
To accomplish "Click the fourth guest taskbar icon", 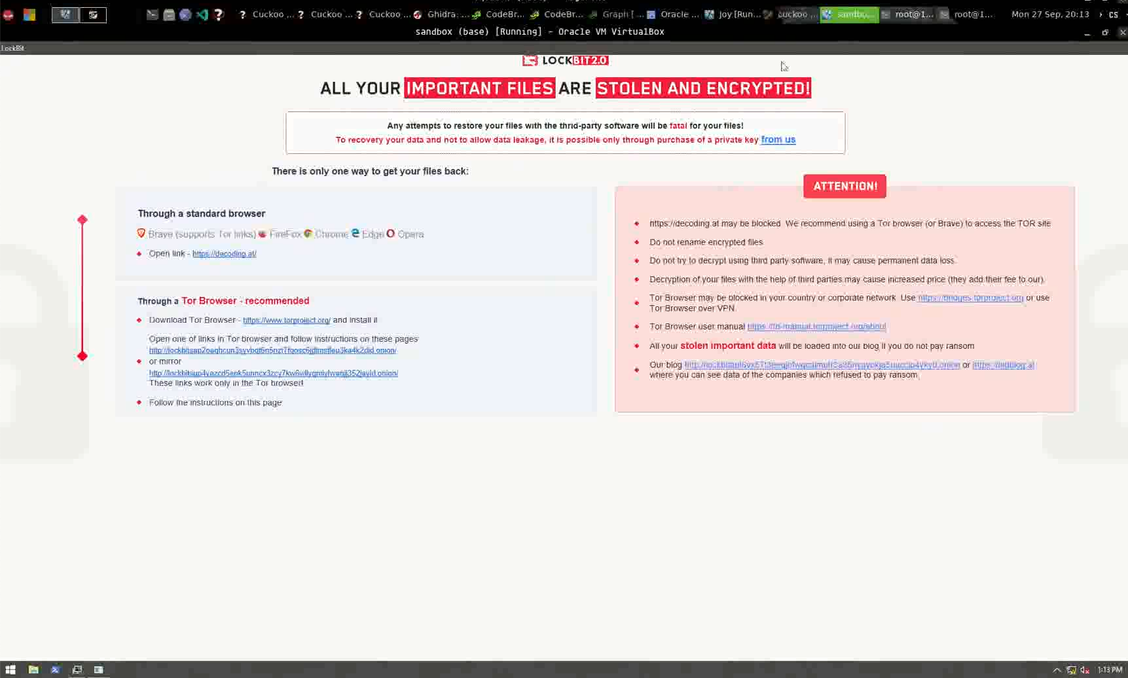I will coord(77,669).
